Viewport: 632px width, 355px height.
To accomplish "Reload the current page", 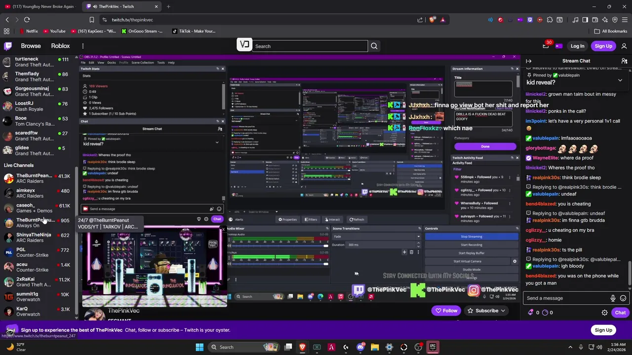I will pos(27,20).
